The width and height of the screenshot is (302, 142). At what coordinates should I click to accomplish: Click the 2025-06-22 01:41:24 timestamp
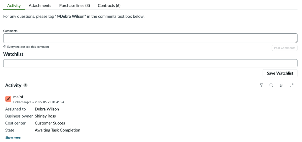[x=49, y=102]
